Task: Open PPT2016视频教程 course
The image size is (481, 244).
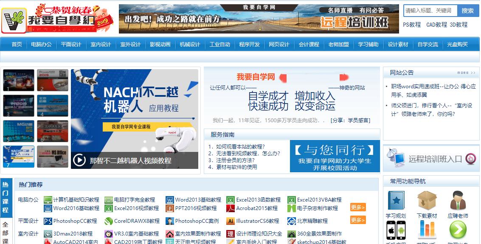Action: tap(196, 208)
